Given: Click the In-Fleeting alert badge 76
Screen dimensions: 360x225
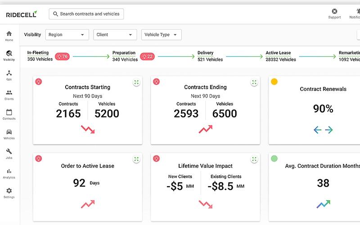Looking at the screenshot, I should point(62,56).
